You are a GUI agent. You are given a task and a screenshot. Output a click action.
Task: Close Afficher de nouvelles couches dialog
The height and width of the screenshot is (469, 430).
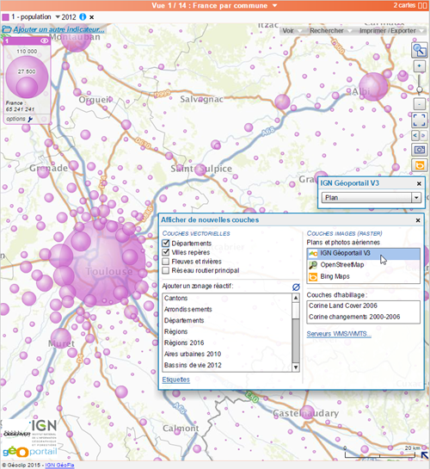[418, 220]
